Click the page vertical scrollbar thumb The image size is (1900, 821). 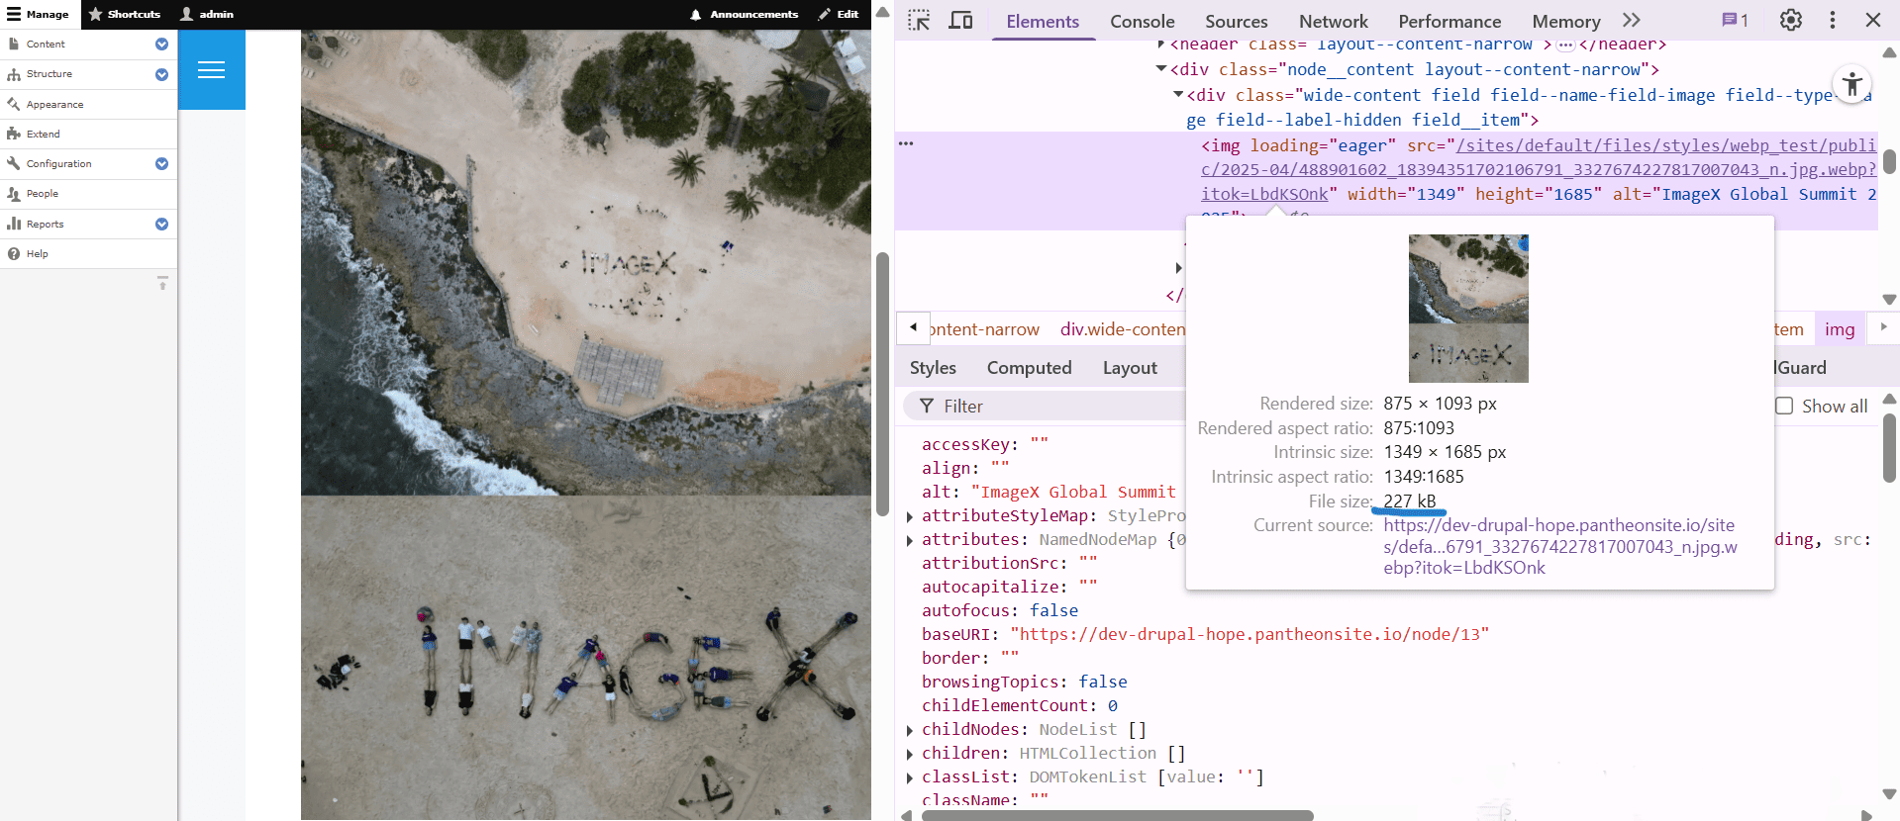pyautogui.click(x=883, y=384)
